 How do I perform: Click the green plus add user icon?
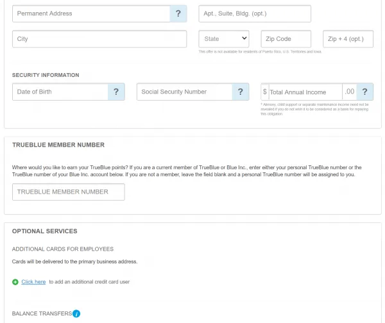pyautogui.click(x=15, y=282)
